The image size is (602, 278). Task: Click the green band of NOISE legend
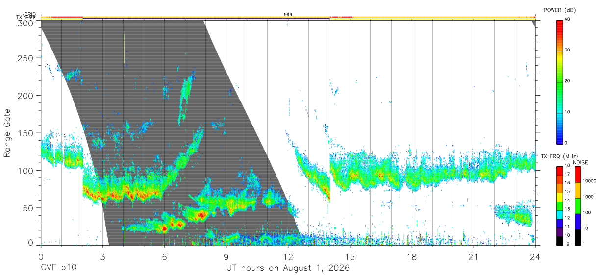[x=577, y=206]
